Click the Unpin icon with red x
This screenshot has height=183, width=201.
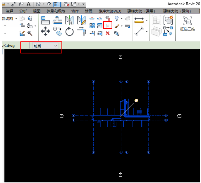pos(108,18)
